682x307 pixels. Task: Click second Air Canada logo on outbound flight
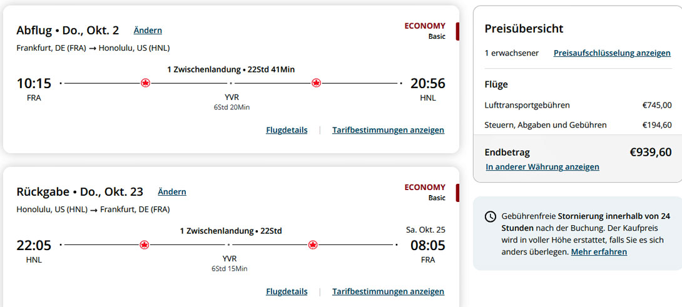[x=316, y=83]
